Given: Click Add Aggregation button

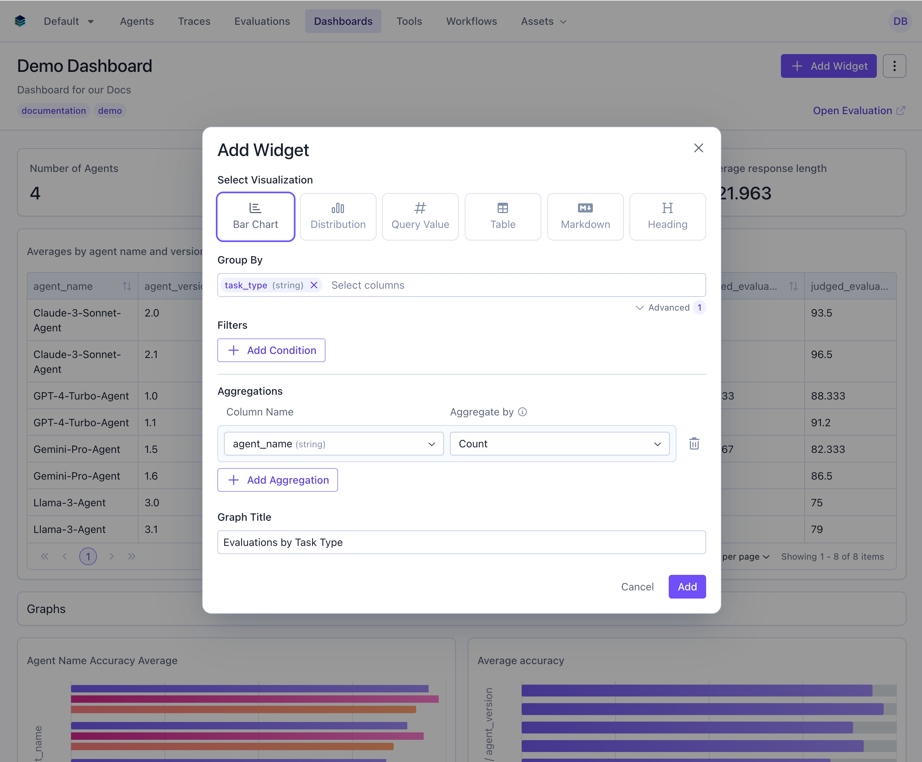Looking at the screenshot, I should tap(277, 480).
